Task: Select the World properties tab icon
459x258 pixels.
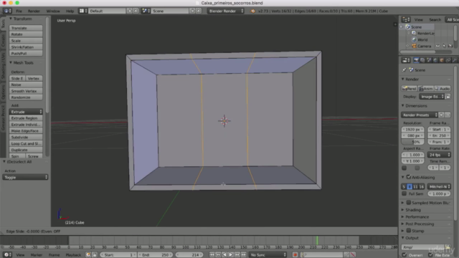Action: point(435,60)
